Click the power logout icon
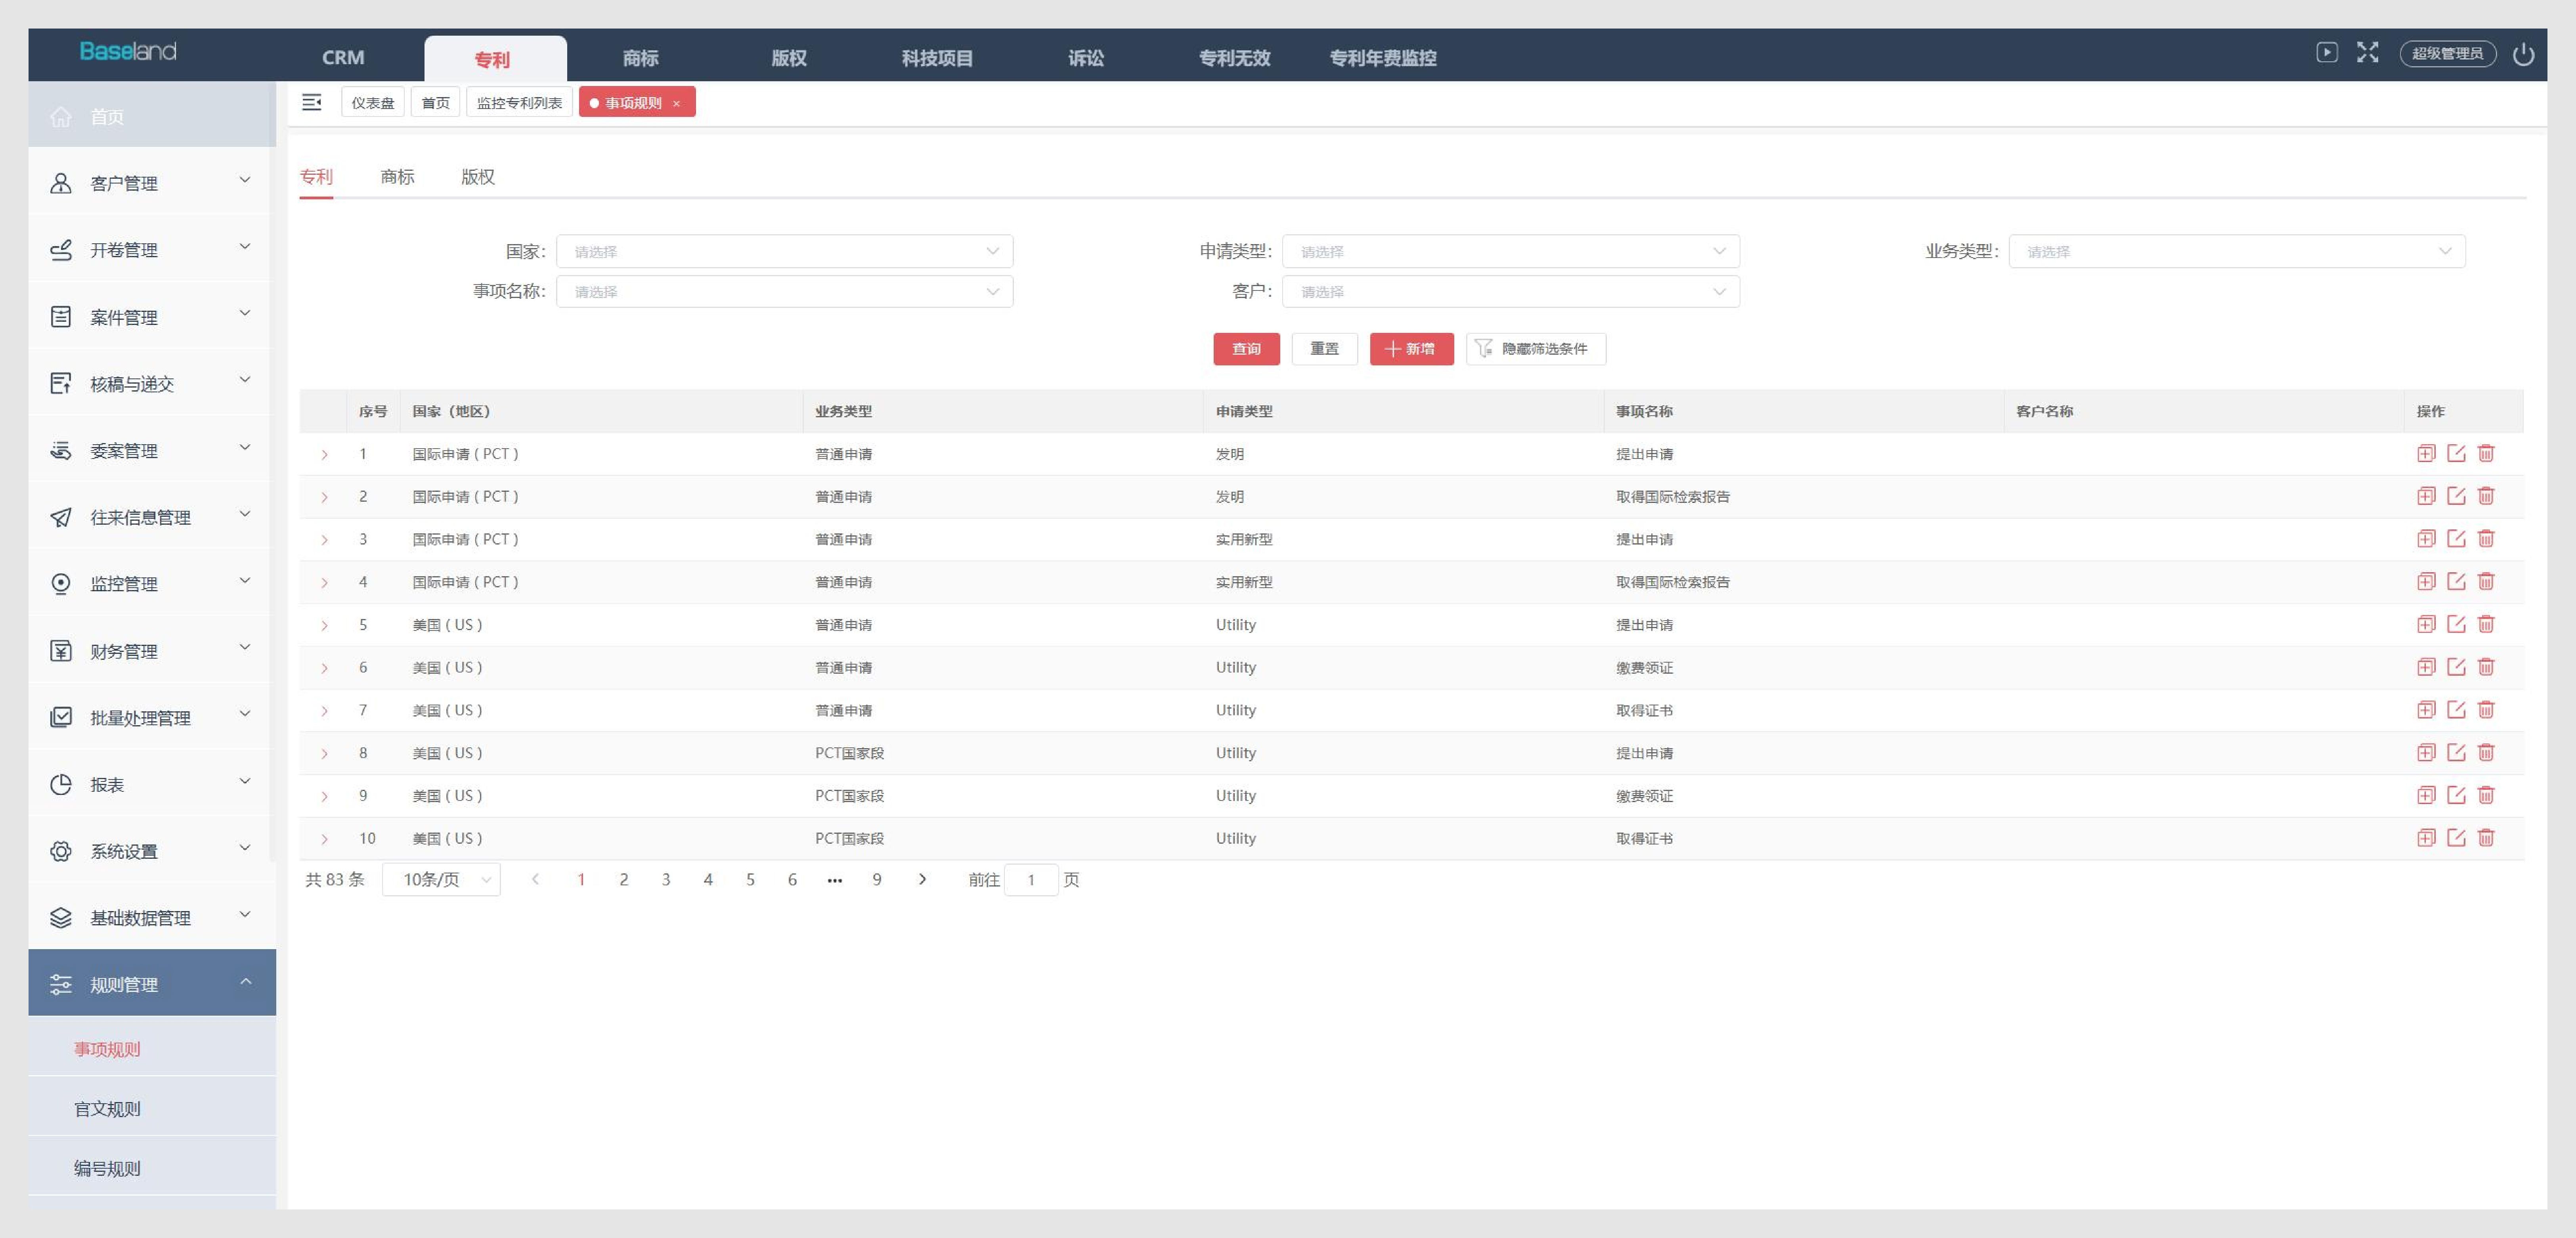The width and height of the screenshot is (2576, 1238). [x=2523, y=54]
